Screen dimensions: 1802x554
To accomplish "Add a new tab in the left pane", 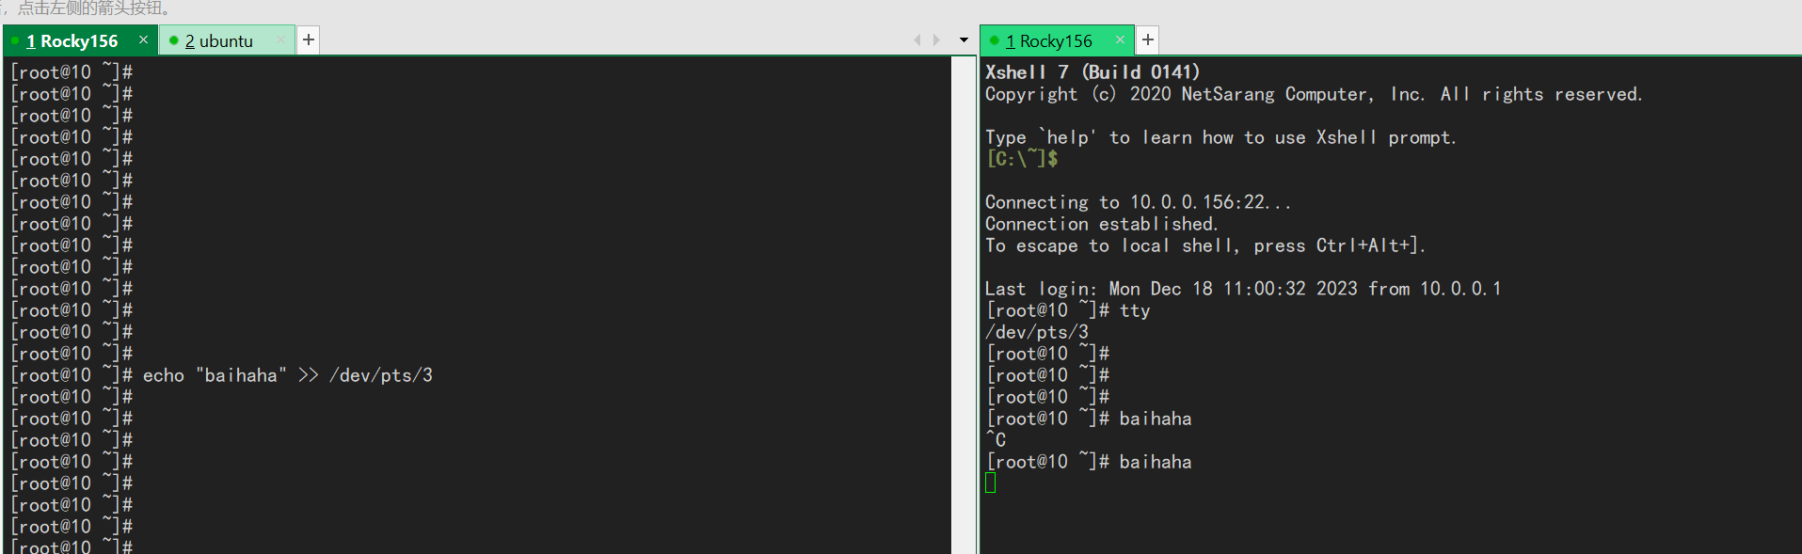I will pyautogui.click(x=309, y=40).
